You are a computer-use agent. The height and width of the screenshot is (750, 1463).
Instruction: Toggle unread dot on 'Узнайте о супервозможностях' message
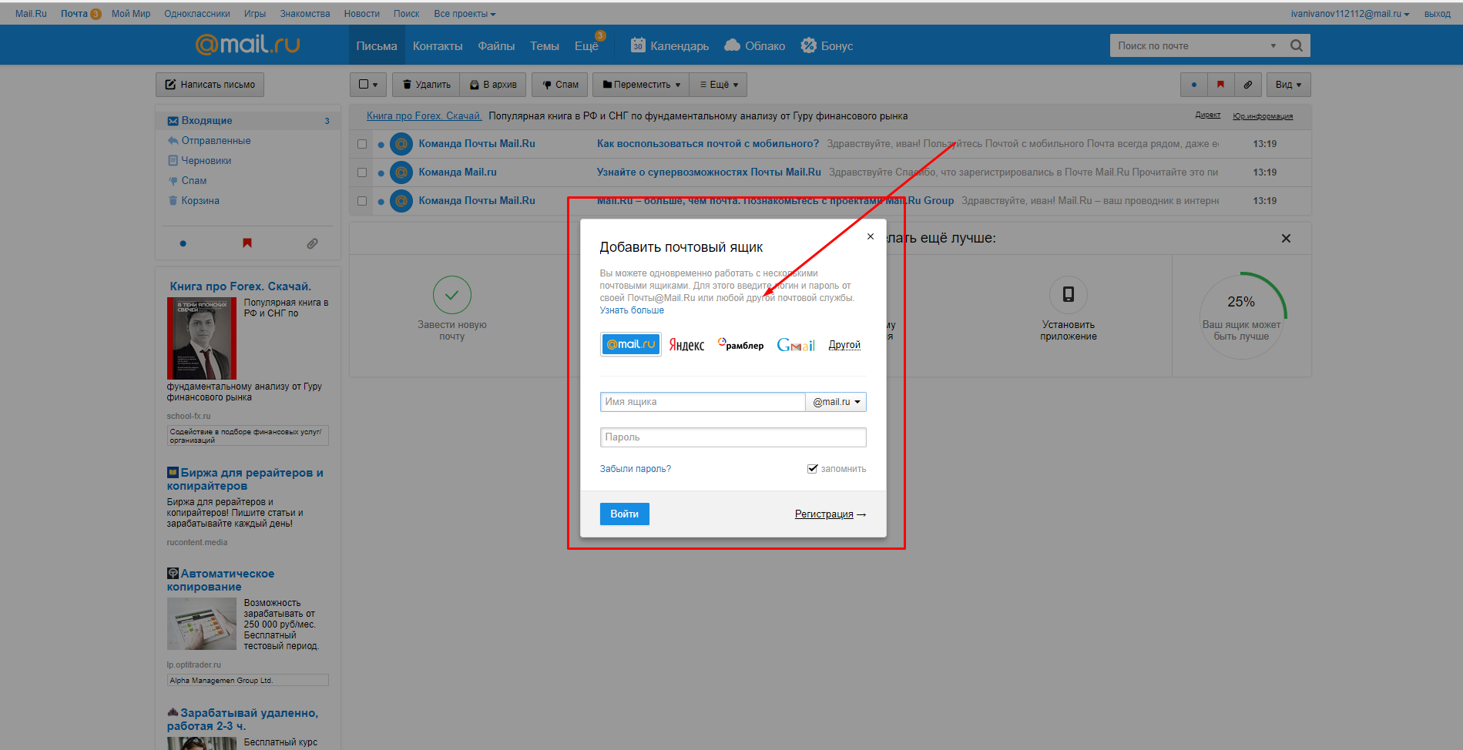click(381, 173)
